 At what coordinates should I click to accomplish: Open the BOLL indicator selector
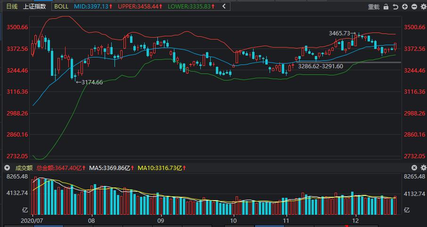[x=61, y=6]
